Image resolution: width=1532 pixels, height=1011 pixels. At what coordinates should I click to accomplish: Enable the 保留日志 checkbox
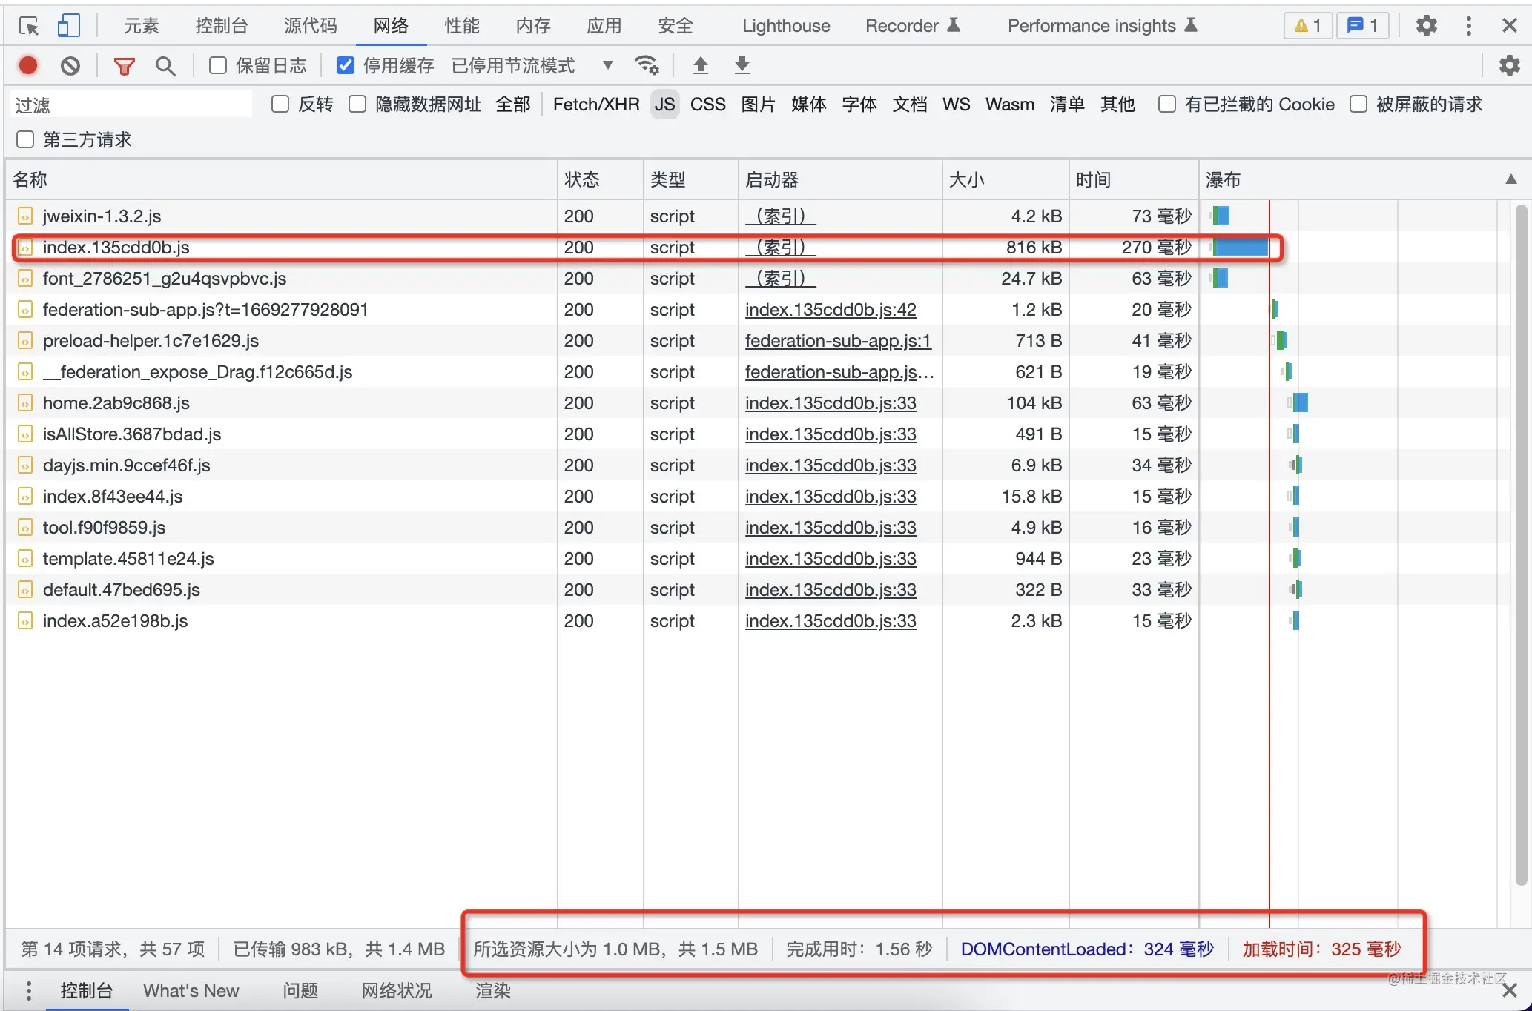point(218,65)
